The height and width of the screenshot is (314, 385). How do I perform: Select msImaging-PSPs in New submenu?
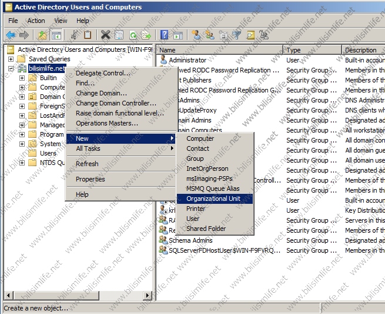point(215,179)
